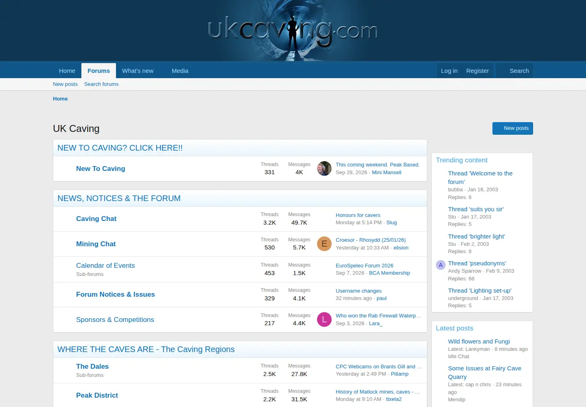This screenshot has width=586, height=407.
Task: Open Forum Notices & Issues
Action: [116, 295]
